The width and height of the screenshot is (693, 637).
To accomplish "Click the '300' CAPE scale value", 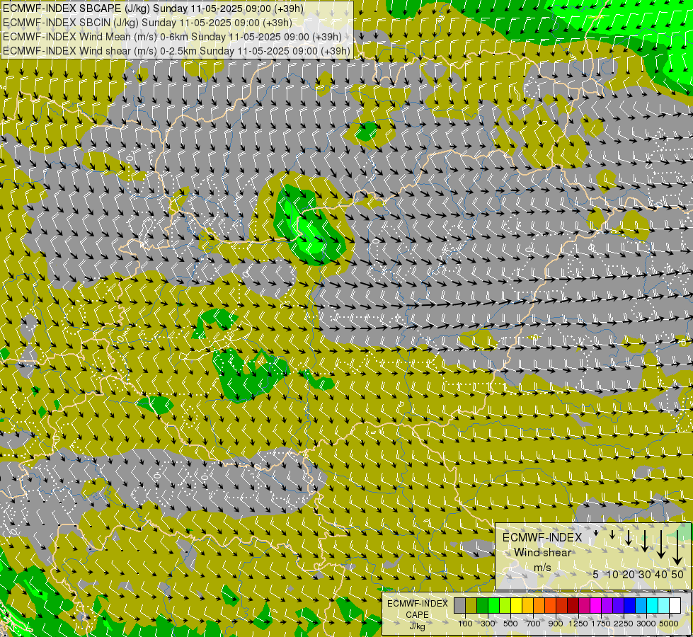I will (488, 624).
